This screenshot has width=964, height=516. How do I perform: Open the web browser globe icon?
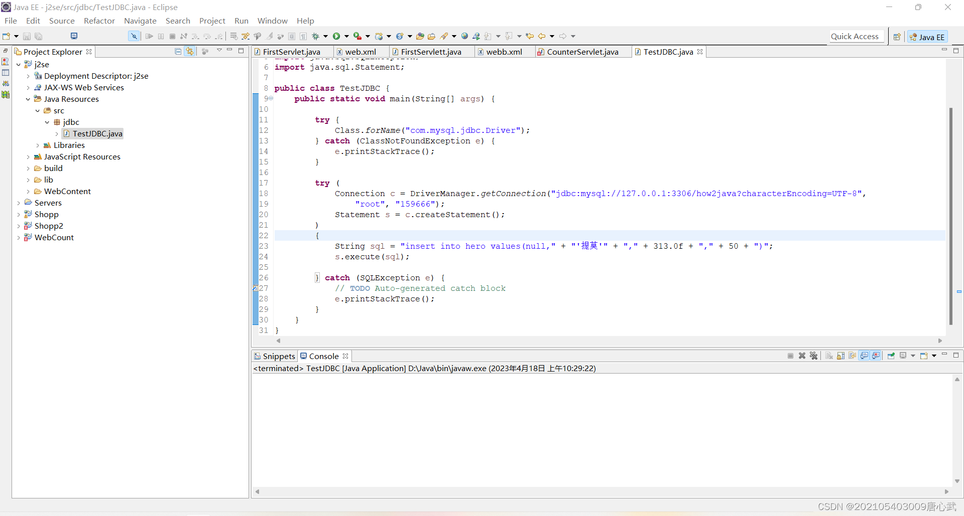click(465, 36)
